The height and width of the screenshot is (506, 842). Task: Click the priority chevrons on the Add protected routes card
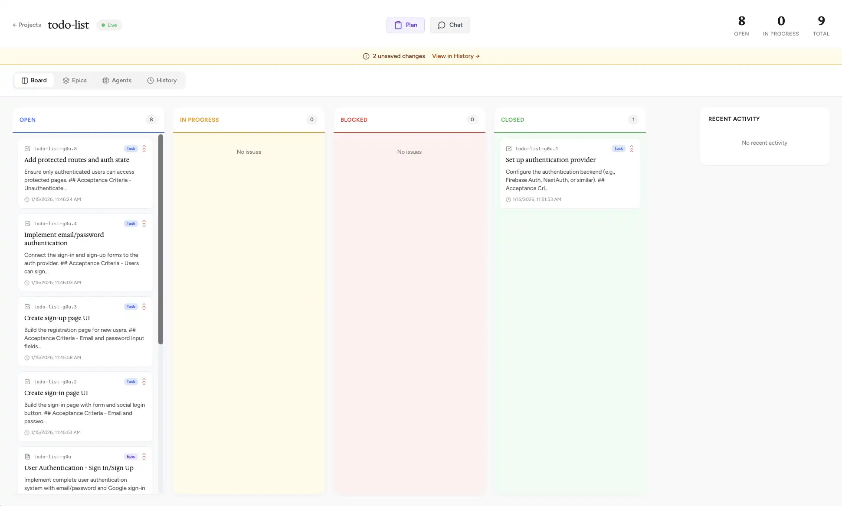pos(144,149)
